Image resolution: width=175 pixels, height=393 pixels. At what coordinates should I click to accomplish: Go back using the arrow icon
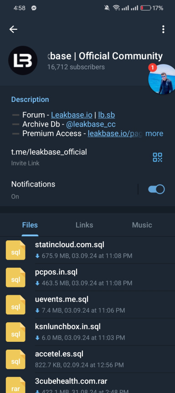click(13, 29)
